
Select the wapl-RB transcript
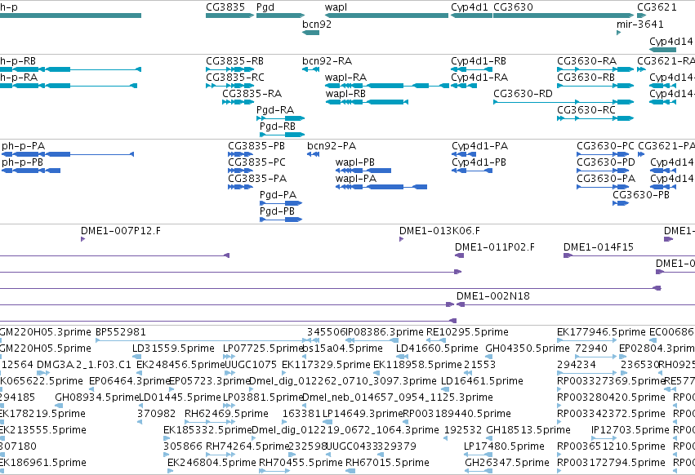coord(367,102)
